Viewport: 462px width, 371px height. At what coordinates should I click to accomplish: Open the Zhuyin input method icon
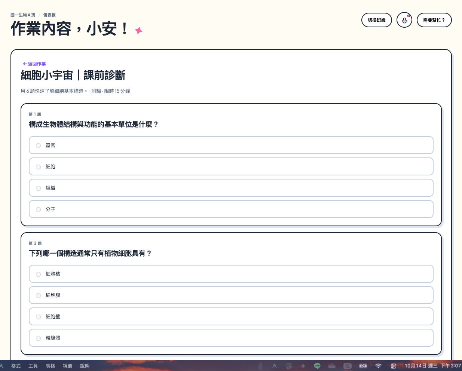(x=348, y=366)
